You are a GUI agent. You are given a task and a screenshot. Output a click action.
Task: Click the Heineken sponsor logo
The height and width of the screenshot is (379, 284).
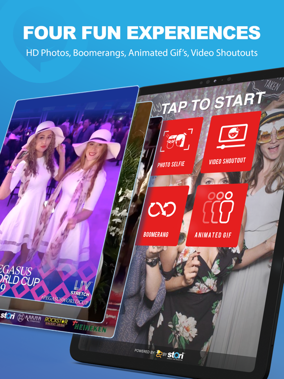pyautogui.click(x=90, y=327)
